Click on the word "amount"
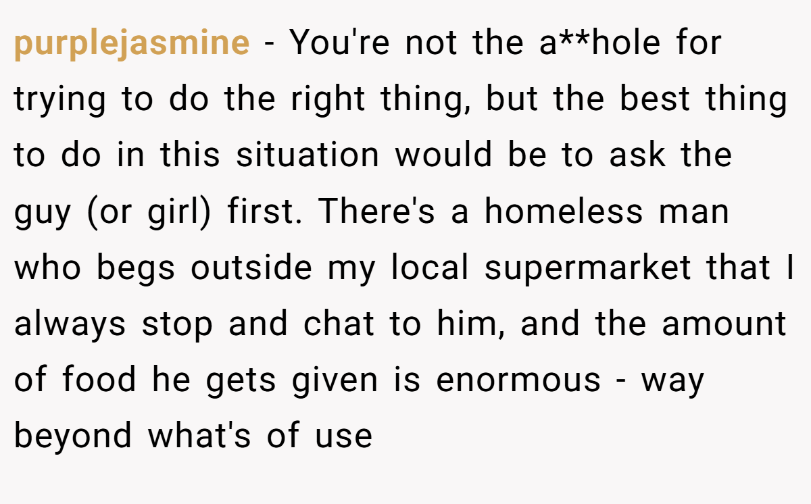The image size is (811, 504). (724, 325)
